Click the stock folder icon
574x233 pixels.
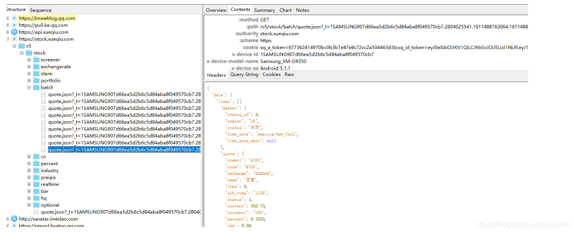[29, 53]
